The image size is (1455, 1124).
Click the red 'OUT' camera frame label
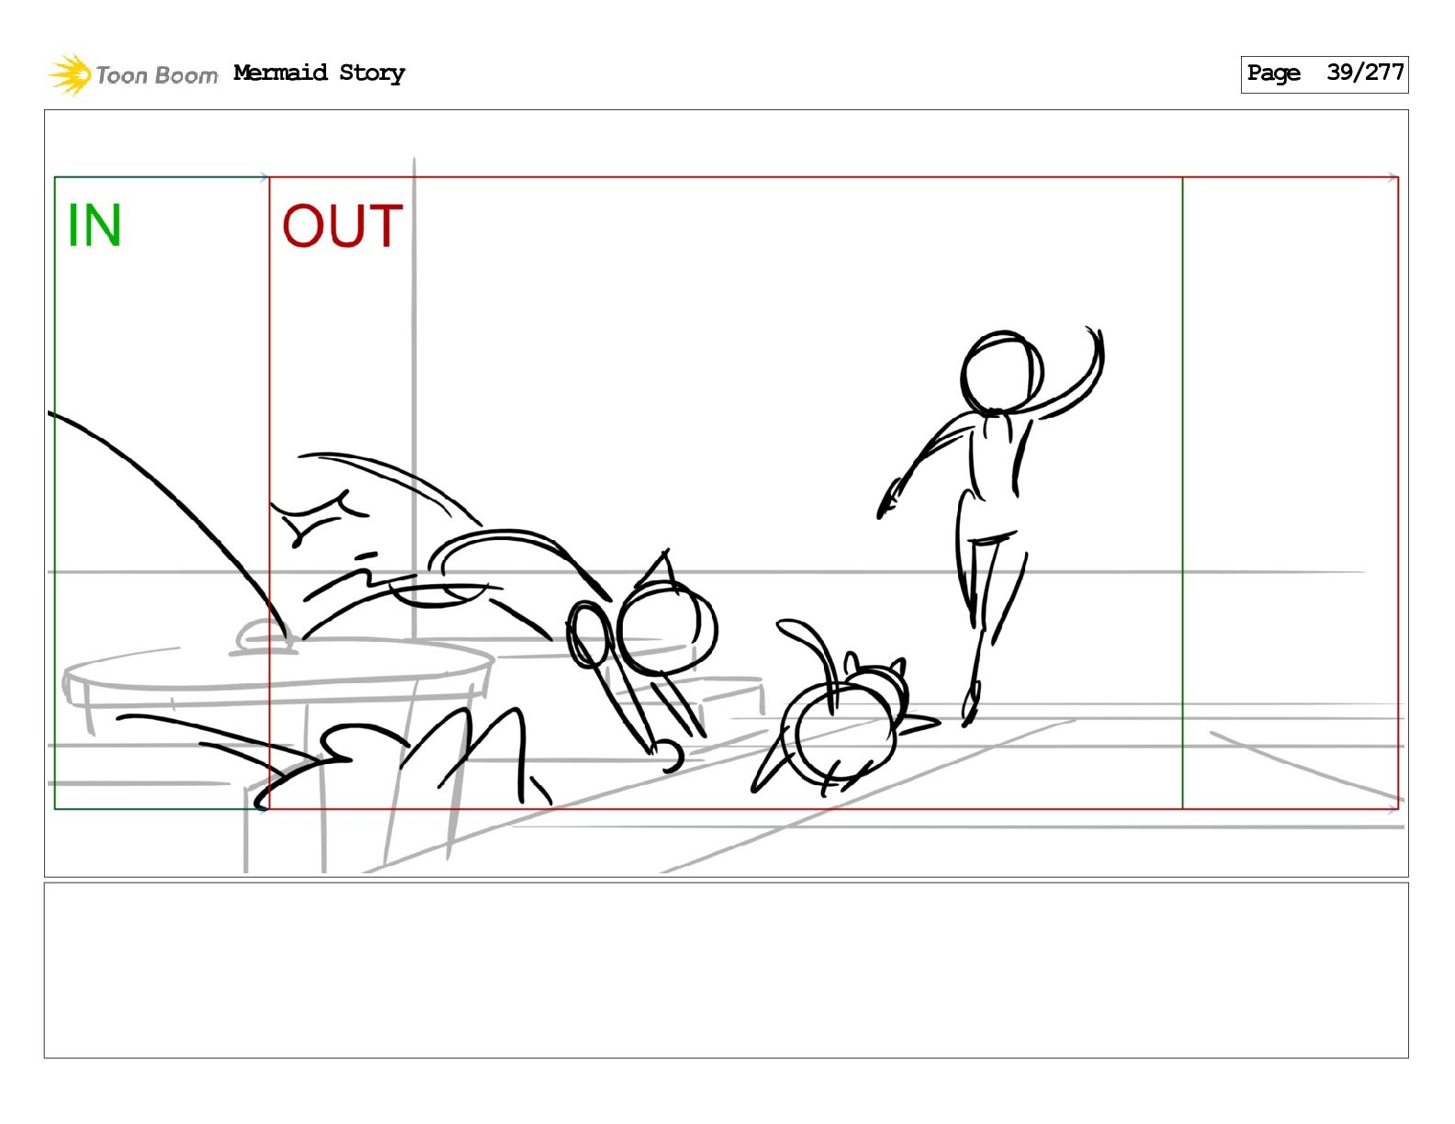coord(342,226)
